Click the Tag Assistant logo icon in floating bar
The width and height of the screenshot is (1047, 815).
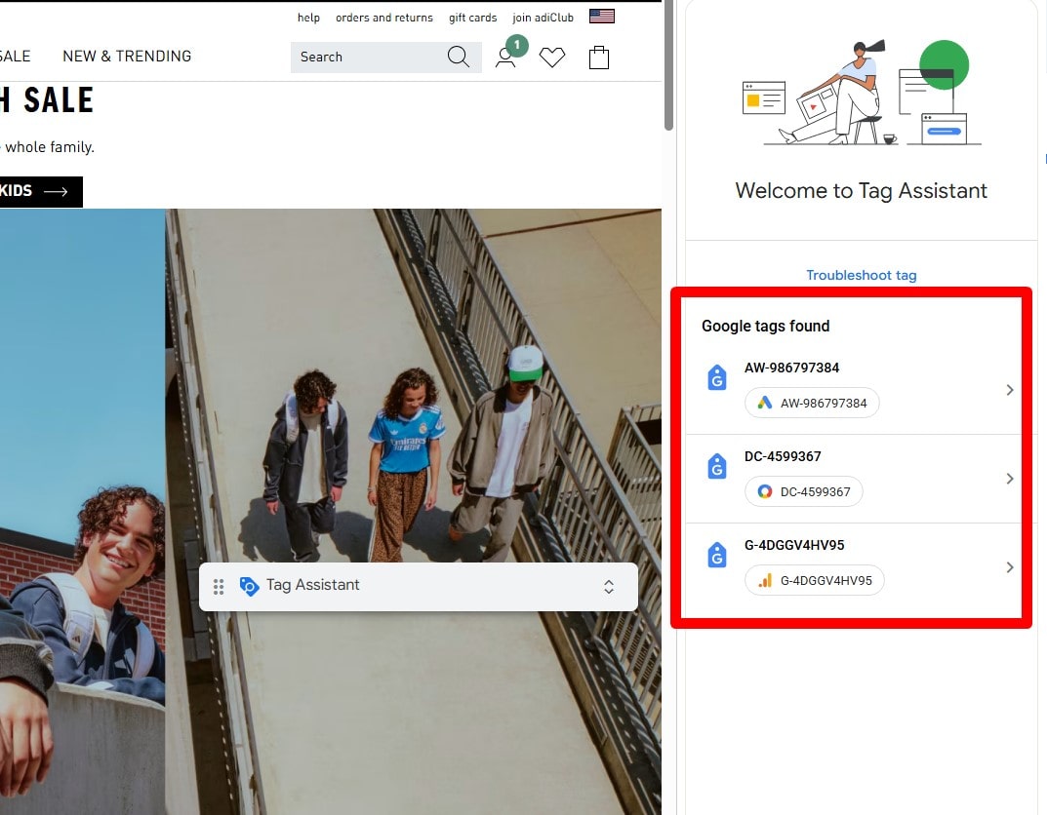[249, 586]
